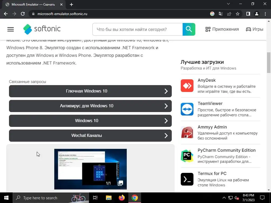Image resolution: width=271 pixels, height=203 pixels.
Task: Click the muted volume tray icon
Action: pos(237,198)
